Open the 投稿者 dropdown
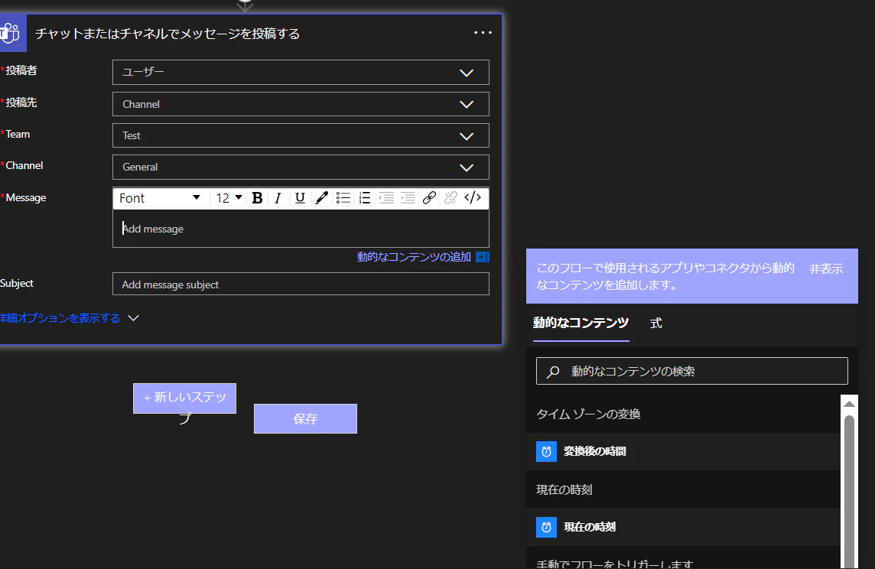875x569 pixels. [x=466, y=72]
